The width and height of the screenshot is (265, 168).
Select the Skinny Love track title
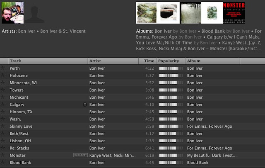[x=21, y=127]
